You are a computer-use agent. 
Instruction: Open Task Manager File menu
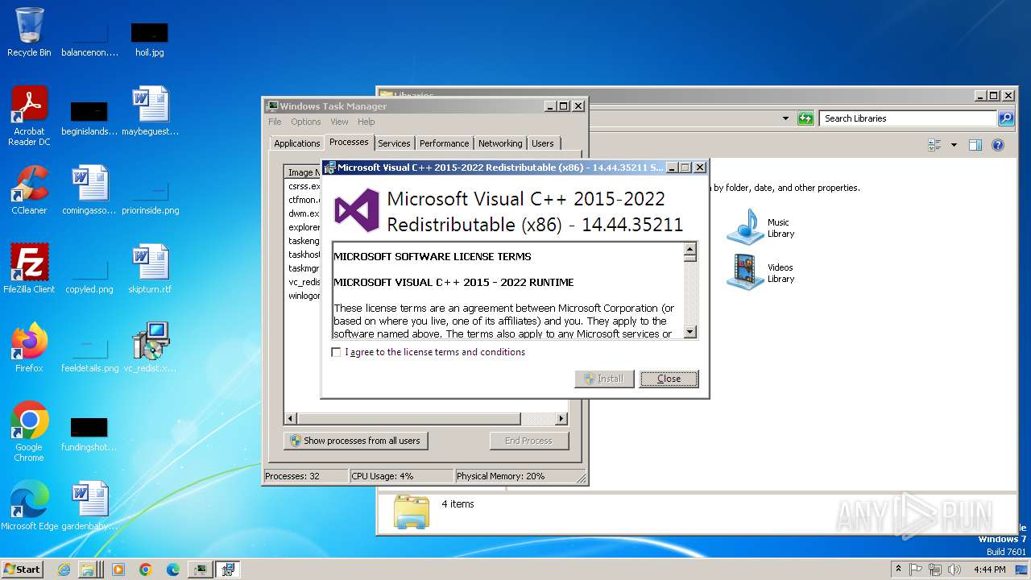click(275, 122)
